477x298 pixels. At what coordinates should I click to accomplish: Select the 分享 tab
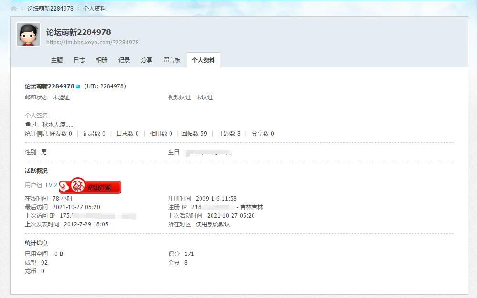pos(147,60)
